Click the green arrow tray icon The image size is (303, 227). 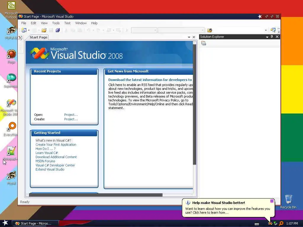pos(275,223)
